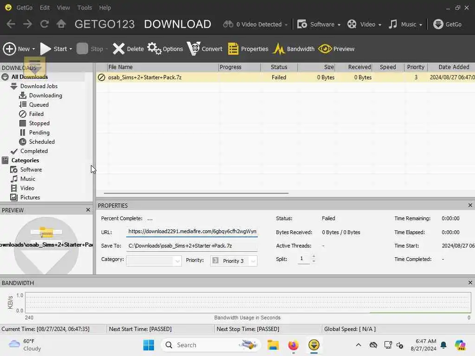Click the Start play icon
475x356 pixels.
(x=45, y=49)
